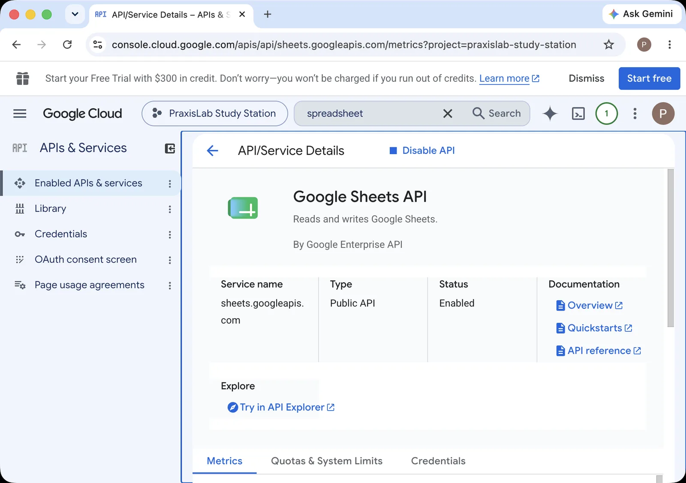The height and width of the screenshot is (483, 686).
Task: Click the Ask Gemini button
Action: tap(641, 14)
